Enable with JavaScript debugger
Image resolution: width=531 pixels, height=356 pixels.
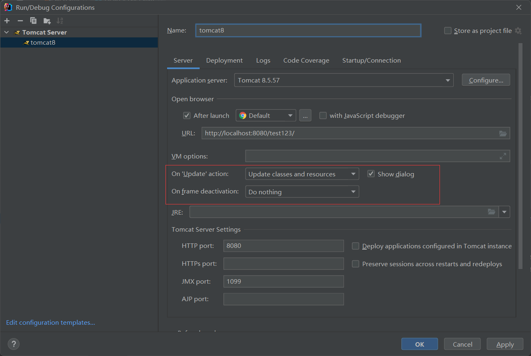click(323, 115)
